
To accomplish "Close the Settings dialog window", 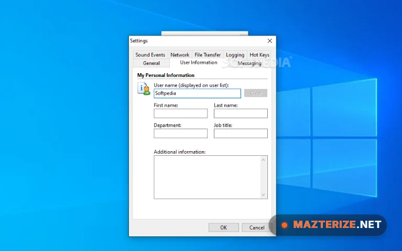I will click(270, 41).
